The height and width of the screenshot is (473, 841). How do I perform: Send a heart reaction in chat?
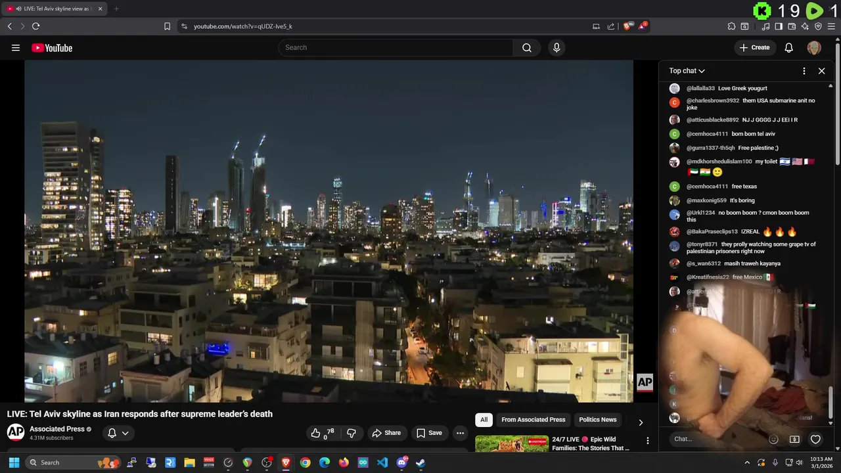click(815, 439)
